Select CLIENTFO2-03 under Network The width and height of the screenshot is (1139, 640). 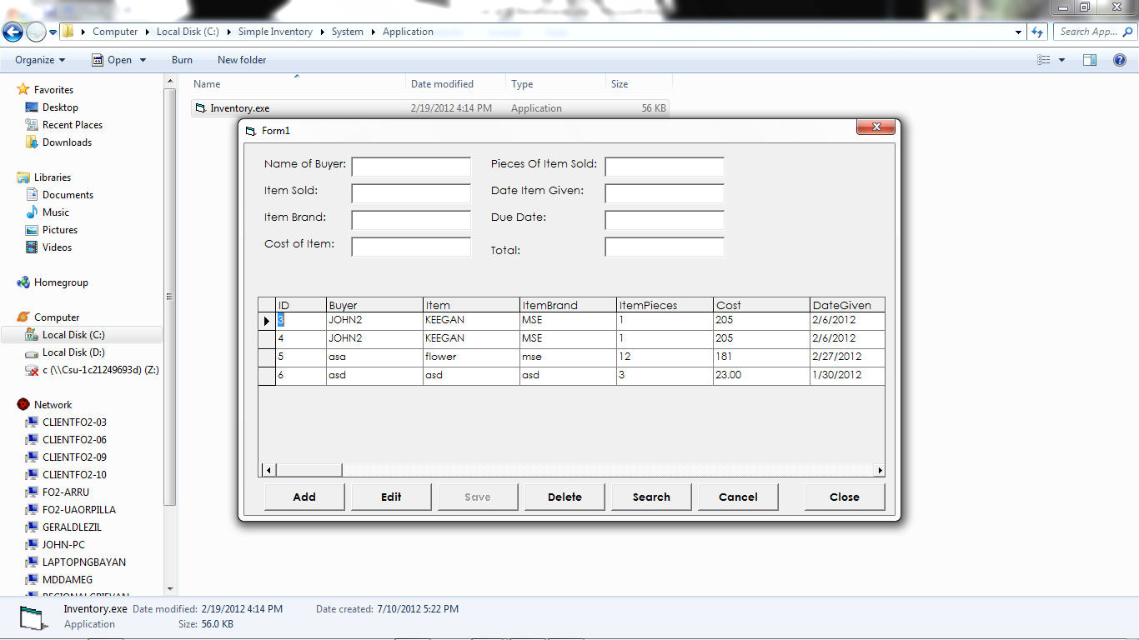click(74, 422)
